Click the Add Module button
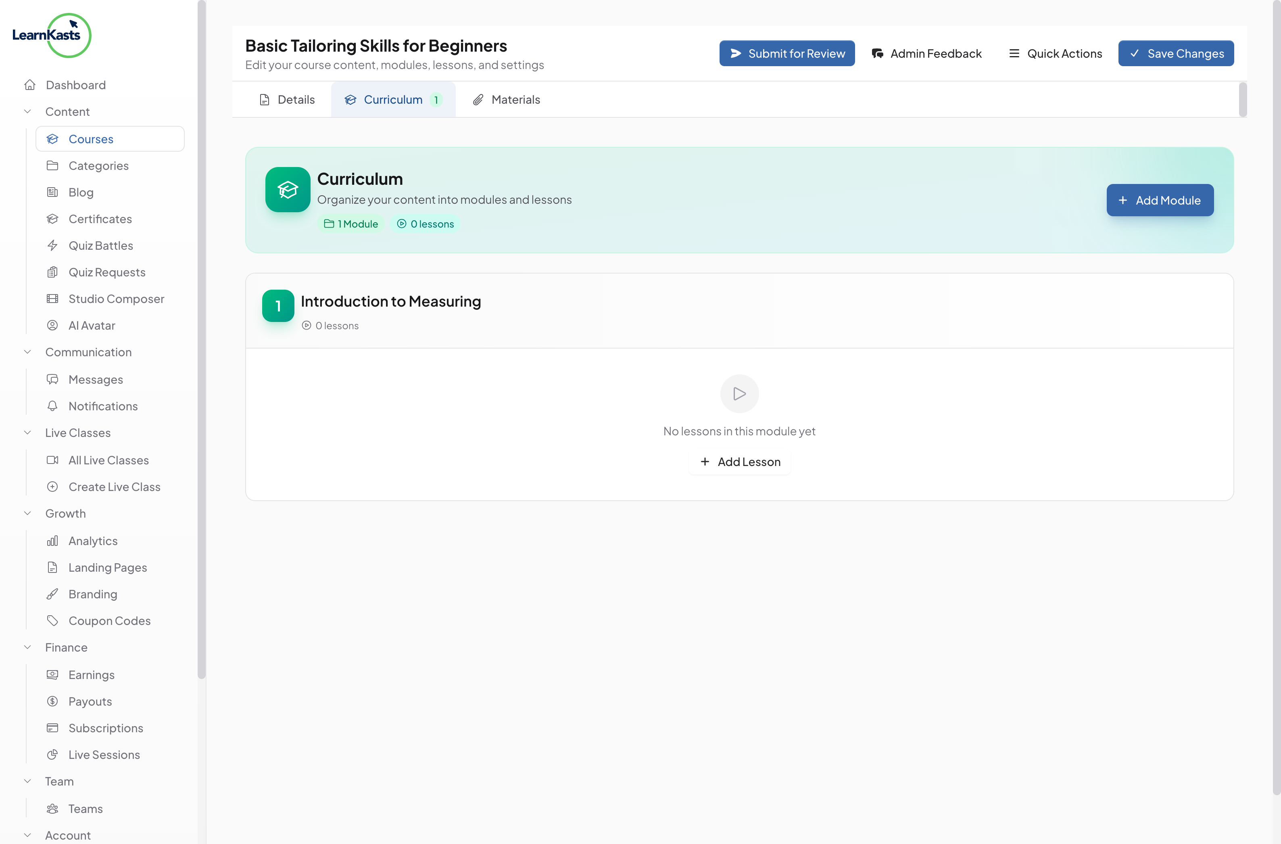 pos(1159,200)
